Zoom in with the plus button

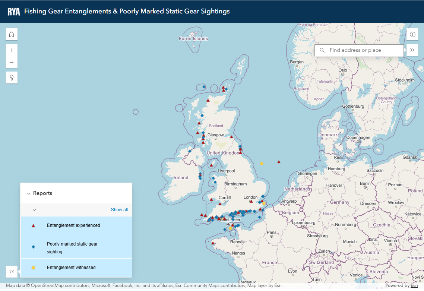point(12,50)
